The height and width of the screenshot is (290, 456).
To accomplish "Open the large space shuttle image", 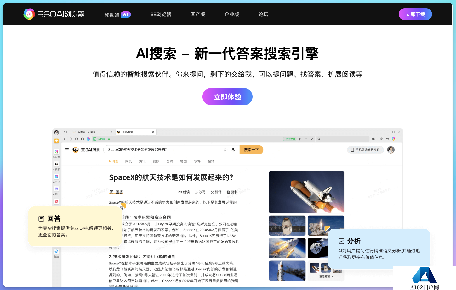I will tap(306, 192).
